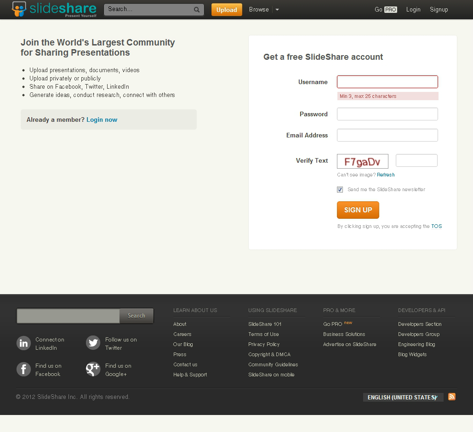Click the CAPTCHA image F7gaDv
The image size is (473, 432).
[x=362, y=161]
